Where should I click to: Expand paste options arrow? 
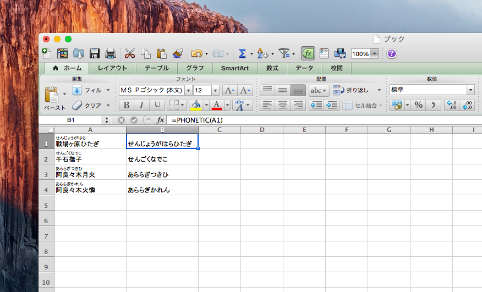[64, 93]
